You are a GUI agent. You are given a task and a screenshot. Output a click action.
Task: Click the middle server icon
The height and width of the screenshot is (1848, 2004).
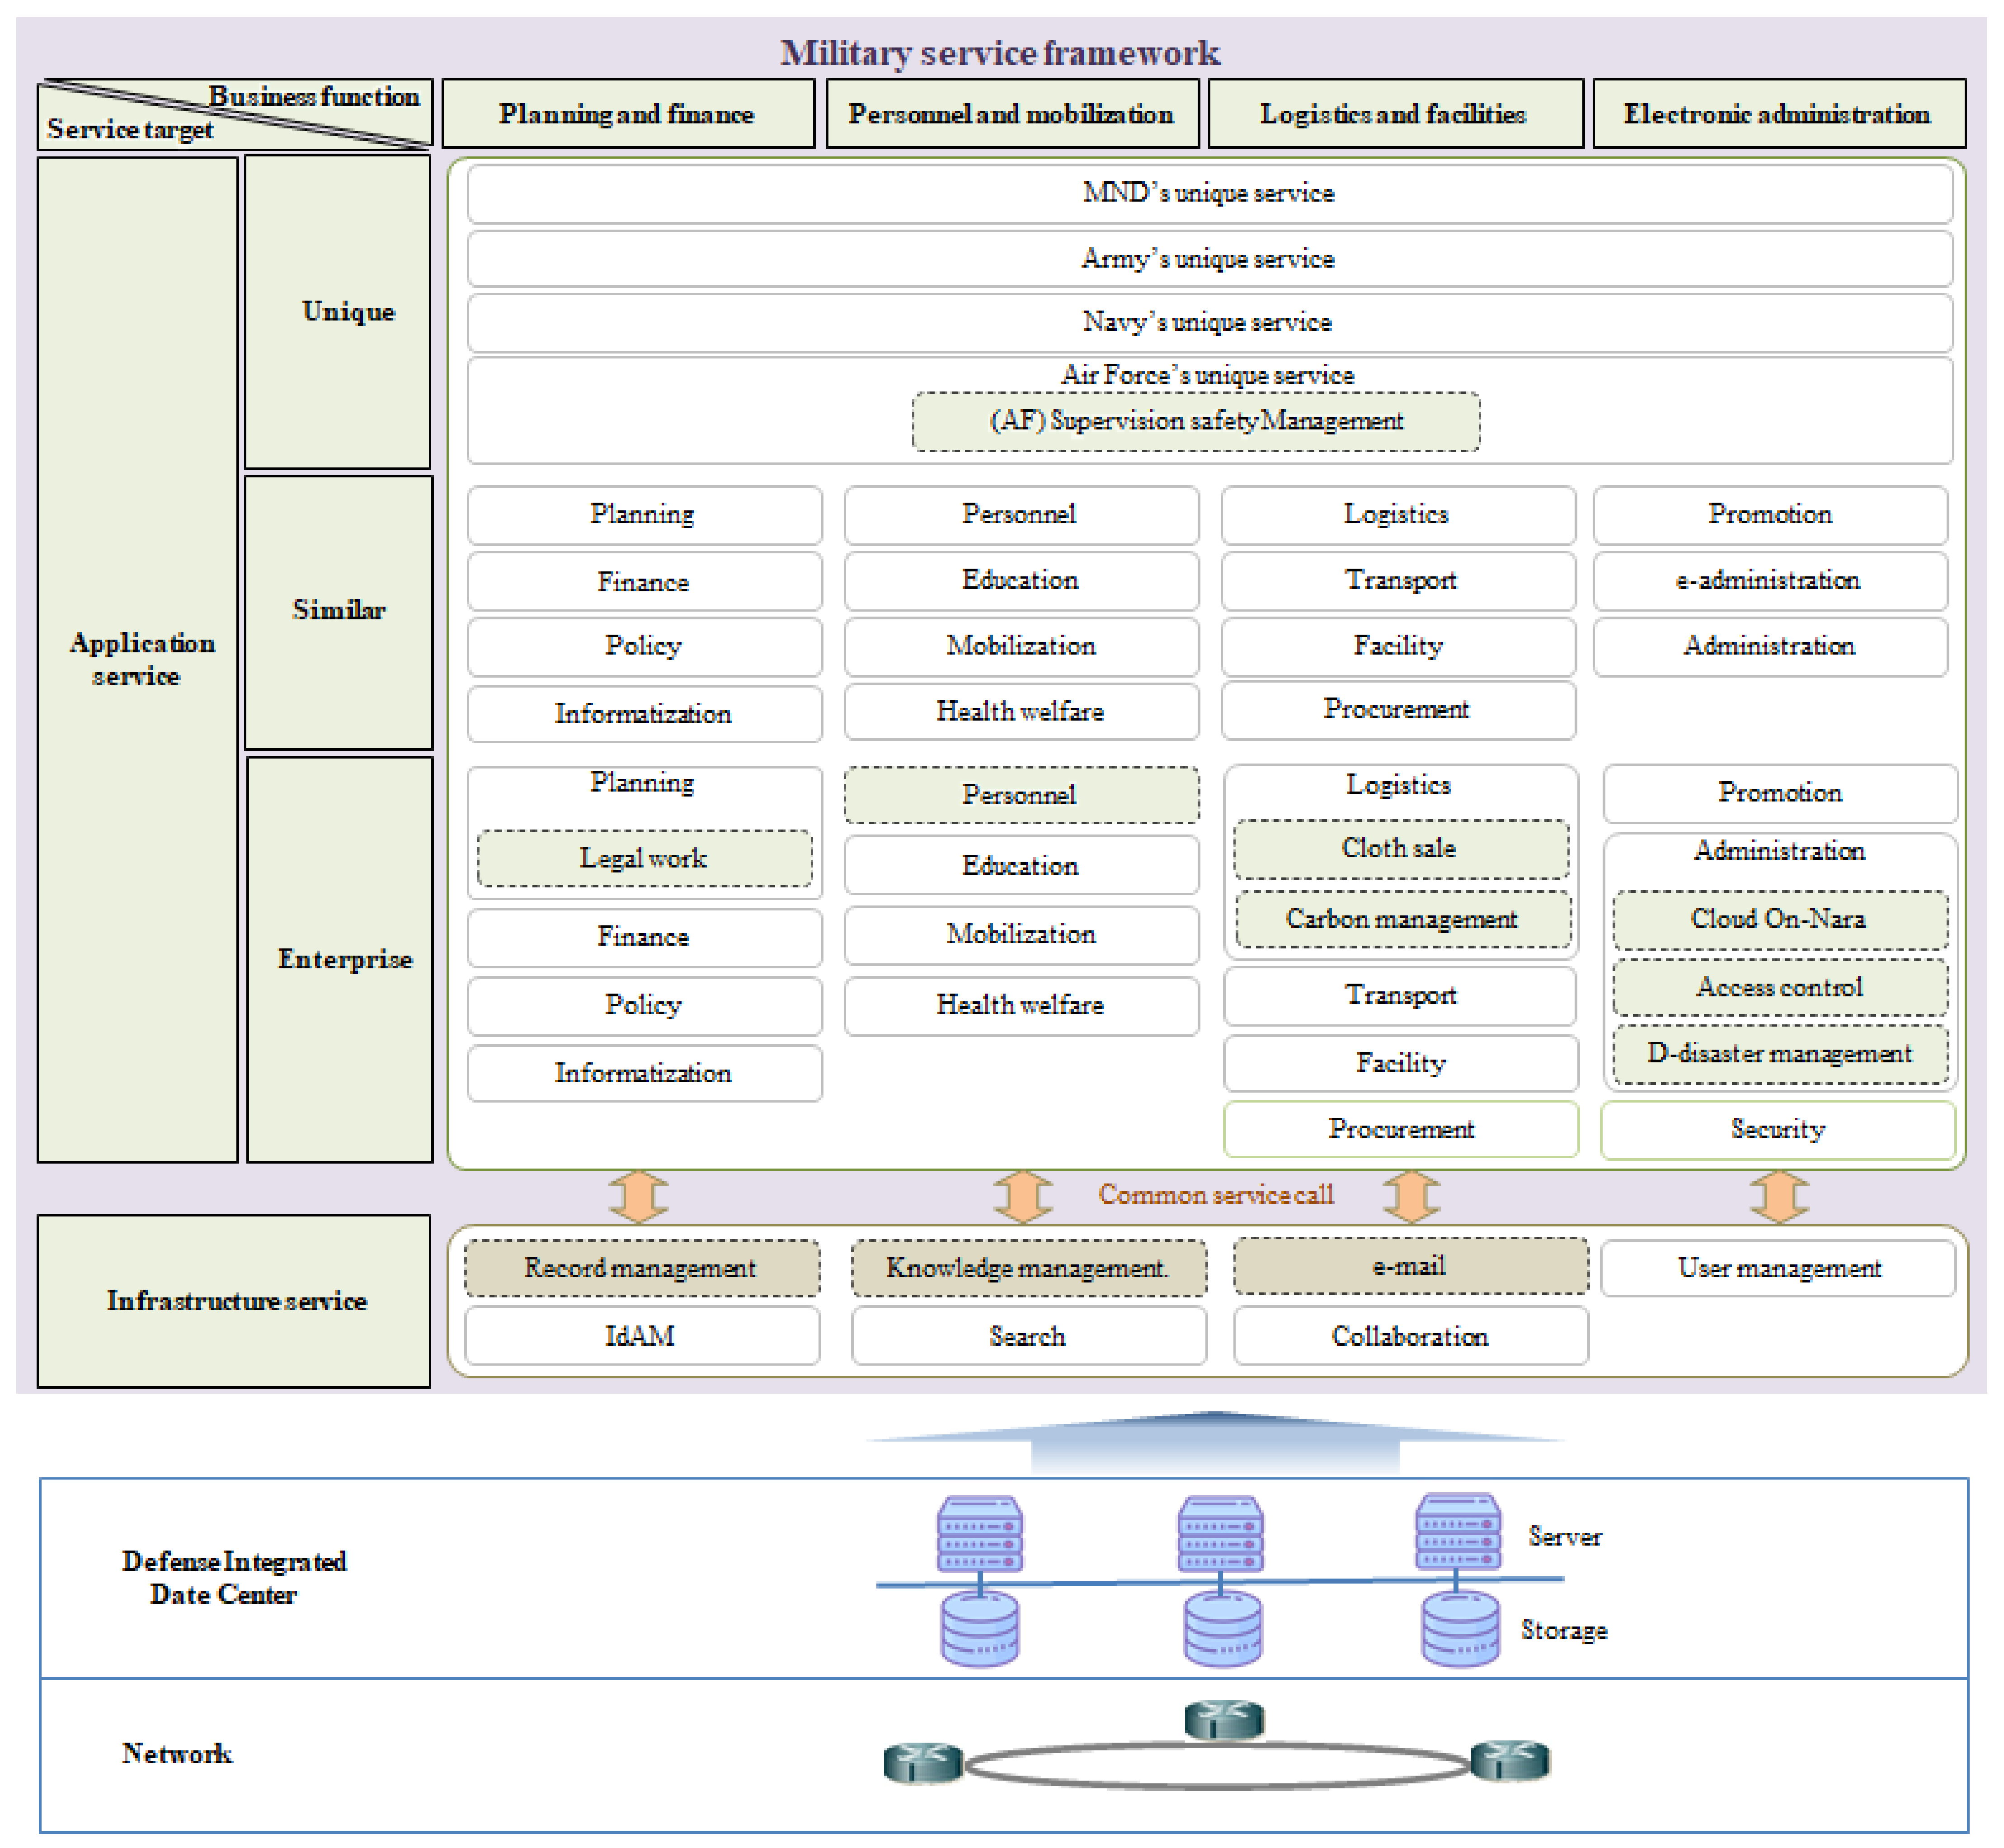point(1219,1533)
